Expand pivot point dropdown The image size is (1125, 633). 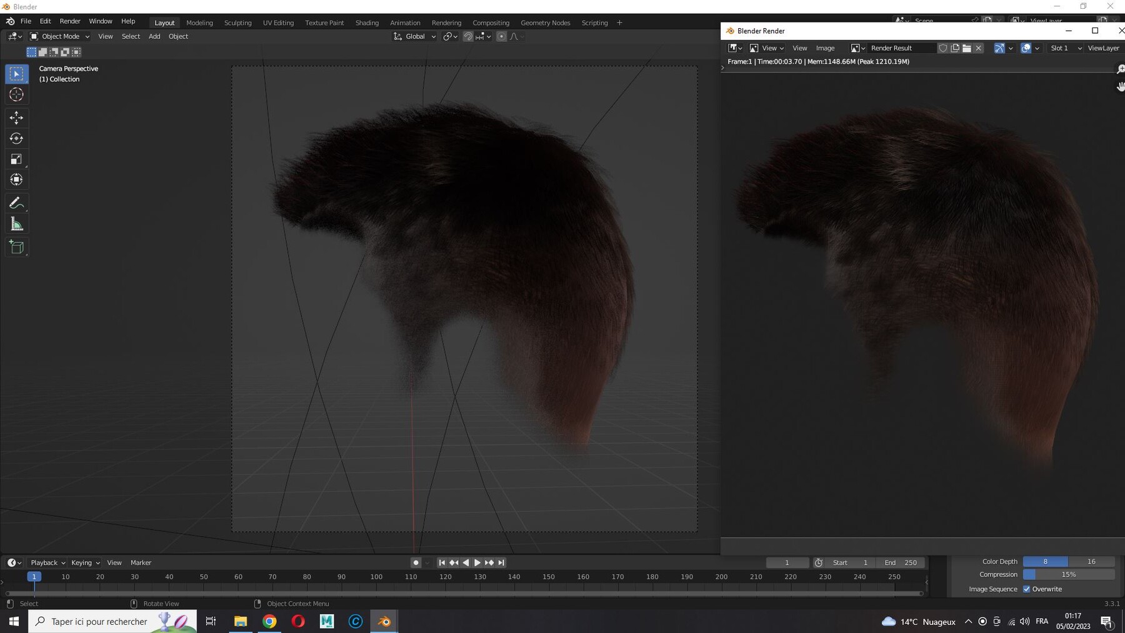coord(451,37)
